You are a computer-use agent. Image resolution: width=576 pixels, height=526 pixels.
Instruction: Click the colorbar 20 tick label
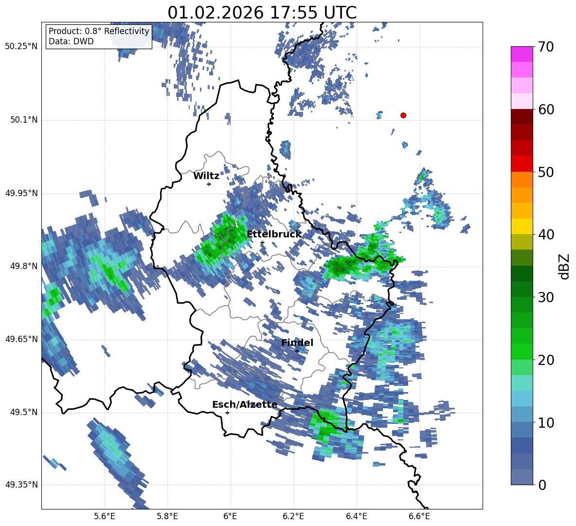point(546,360)
